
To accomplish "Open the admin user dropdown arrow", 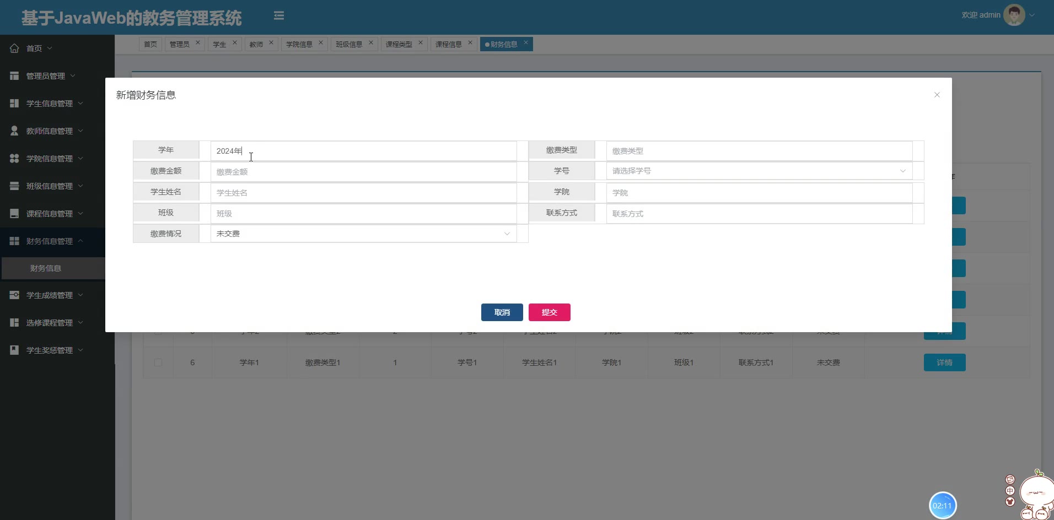I will click(1033, 15).
